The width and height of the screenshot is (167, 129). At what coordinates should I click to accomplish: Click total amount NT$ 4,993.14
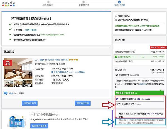157,70
